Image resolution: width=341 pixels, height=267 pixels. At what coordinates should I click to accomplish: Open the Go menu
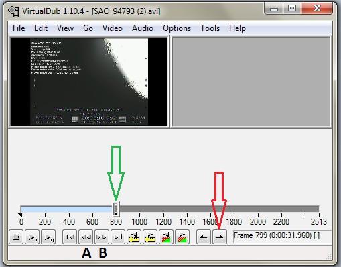[88, 28]
